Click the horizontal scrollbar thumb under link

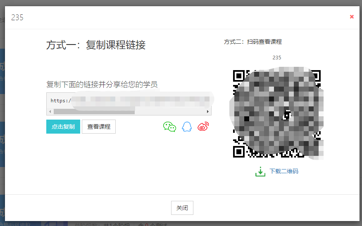(x=94, y=112)
